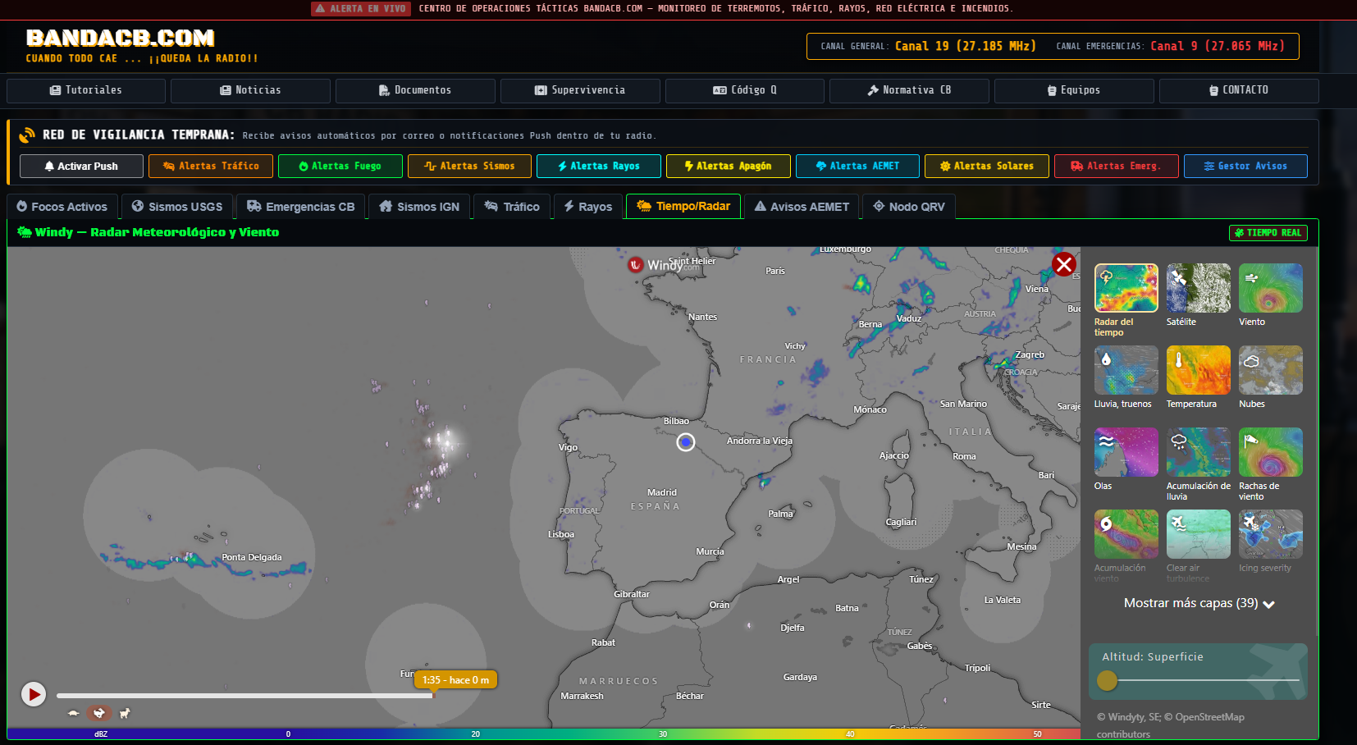This screenshot has height=745, width=1357.
Task: Click Alertas Tráfico button
Action: coord(211,166)
